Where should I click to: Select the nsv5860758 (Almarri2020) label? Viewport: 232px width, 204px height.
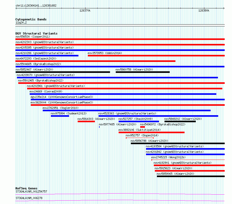pyautogui.click(x=134, y=69)
